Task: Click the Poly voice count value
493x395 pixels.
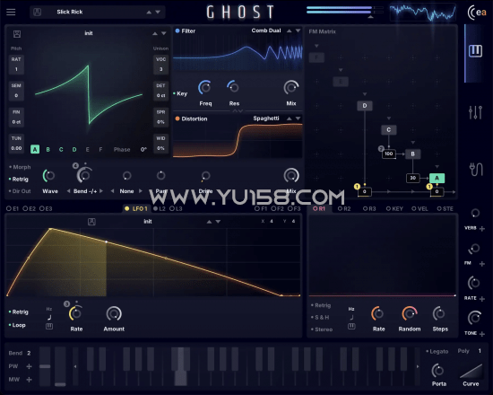Action: tap(480, 351)
